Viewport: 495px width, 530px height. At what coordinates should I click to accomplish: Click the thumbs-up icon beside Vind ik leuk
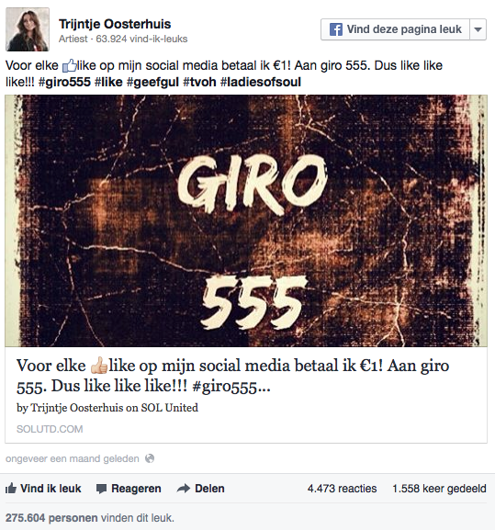coord(11,488)
